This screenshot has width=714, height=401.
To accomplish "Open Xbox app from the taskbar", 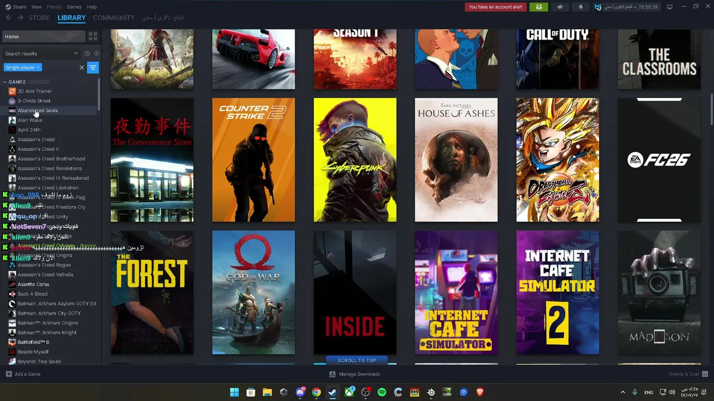I will [349, 392].
